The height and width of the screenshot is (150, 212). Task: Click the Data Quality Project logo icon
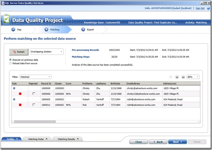point(6,20)
